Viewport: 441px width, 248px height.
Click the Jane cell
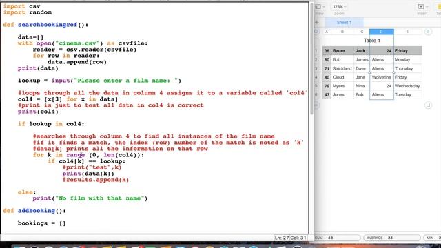tap(362, 77)
